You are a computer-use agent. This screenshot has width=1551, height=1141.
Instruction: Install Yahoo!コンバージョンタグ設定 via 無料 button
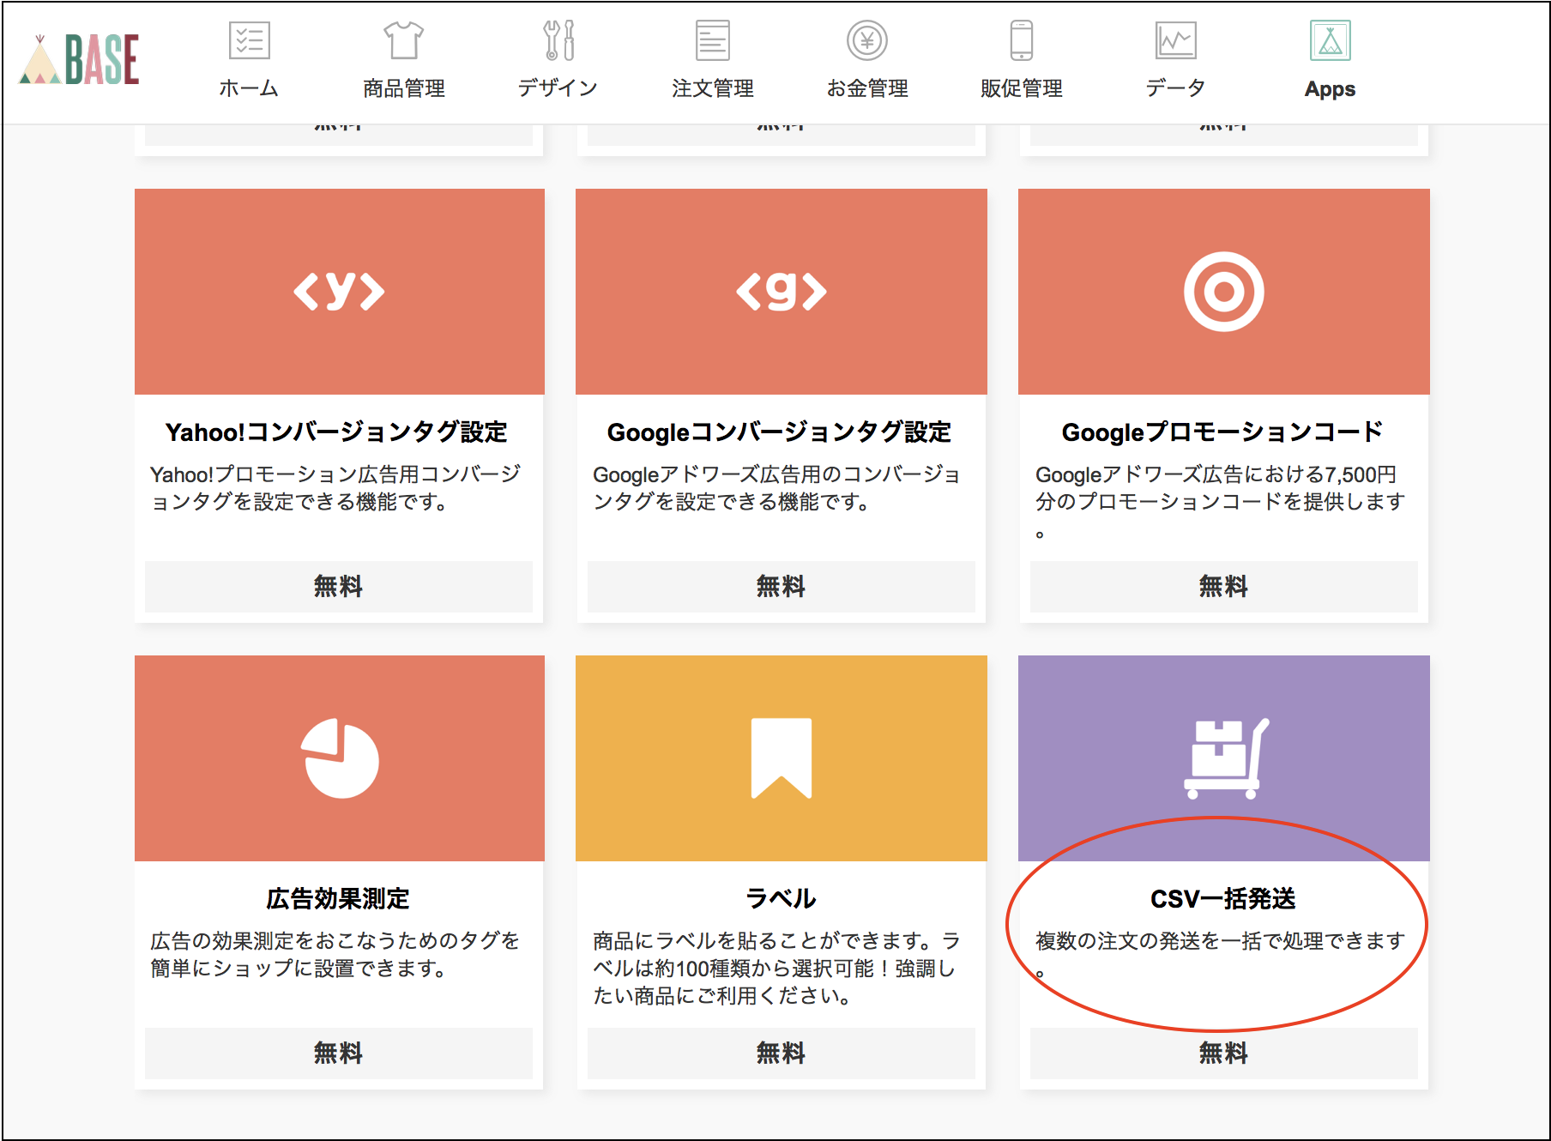pyautogui.click(x=338, y=587)
